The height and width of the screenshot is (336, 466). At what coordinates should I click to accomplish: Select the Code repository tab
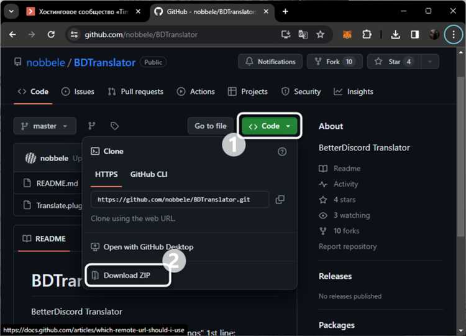33,91
